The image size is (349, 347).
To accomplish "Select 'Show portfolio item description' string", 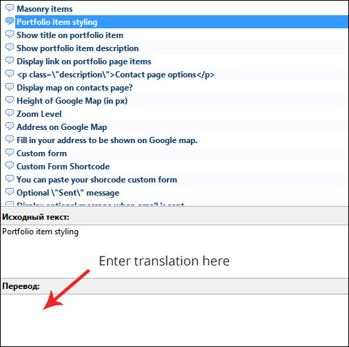I will [77, 48].
